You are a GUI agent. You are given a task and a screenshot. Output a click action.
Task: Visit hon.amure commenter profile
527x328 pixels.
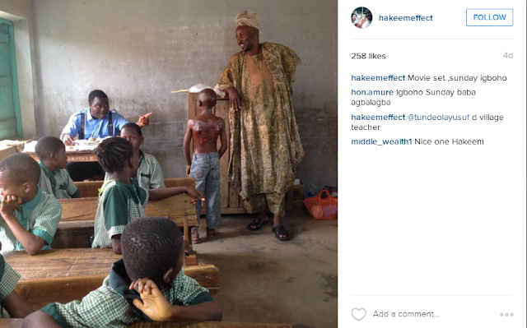(372, 92)
